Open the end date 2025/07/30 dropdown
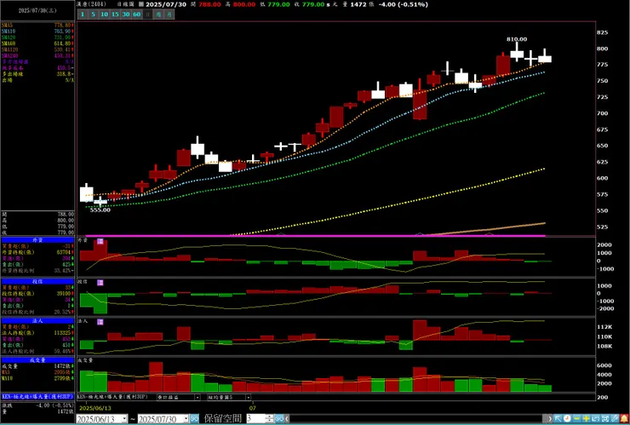The width and height of the screenshot is (630, 425). point(186,418)
